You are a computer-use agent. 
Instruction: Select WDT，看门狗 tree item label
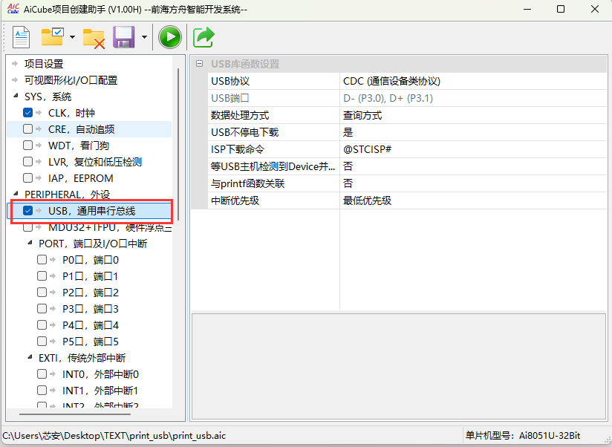coord(79,146)
